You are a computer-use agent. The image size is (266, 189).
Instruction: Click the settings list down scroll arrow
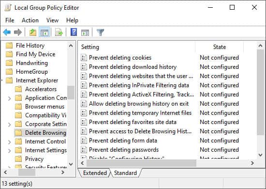(x=260, y=155)
